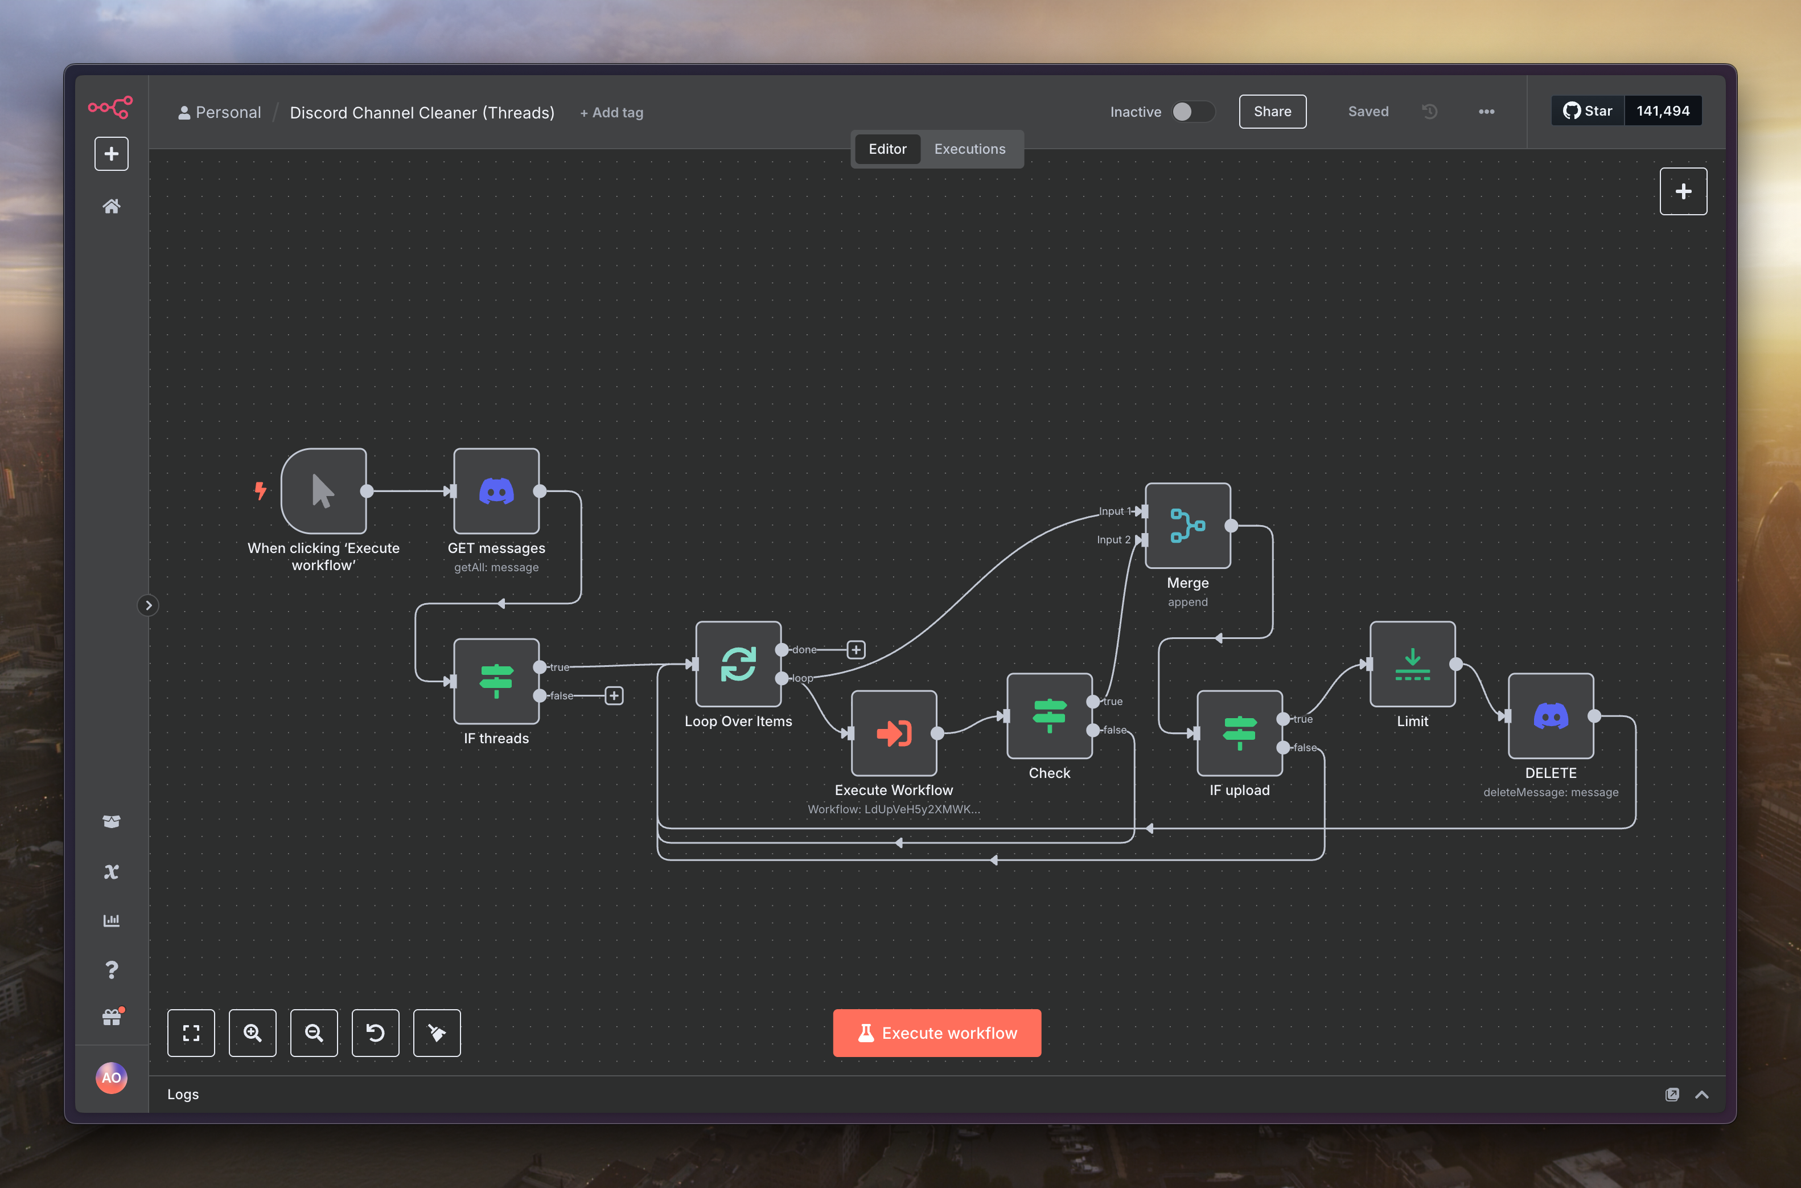Open the Variables icon in sidebar
Image resolution: width=1801 pixels, height=1188 pixels.
pyautogui.click(x=112, y=871)
